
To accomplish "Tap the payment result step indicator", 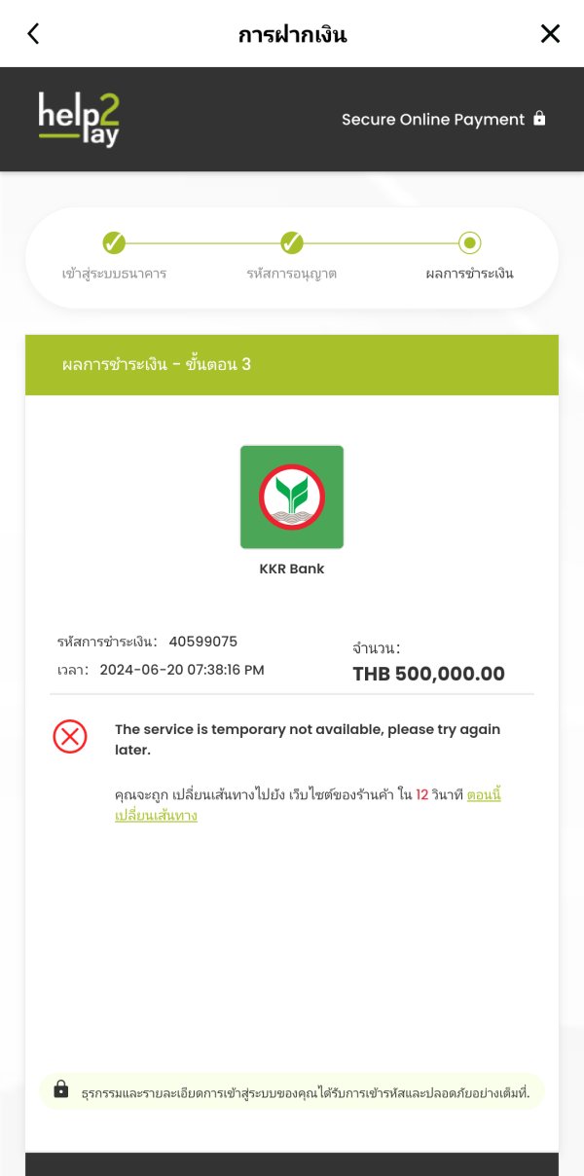I will (x=469, y=242).
